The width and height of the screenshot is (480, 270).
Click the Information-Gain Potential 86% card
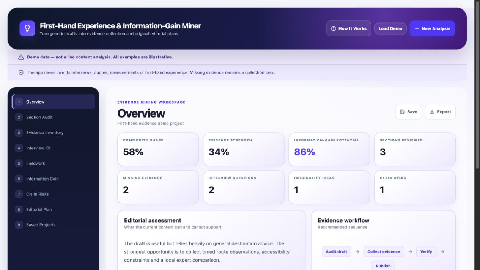pyautogui.click(x=329, y=149)
